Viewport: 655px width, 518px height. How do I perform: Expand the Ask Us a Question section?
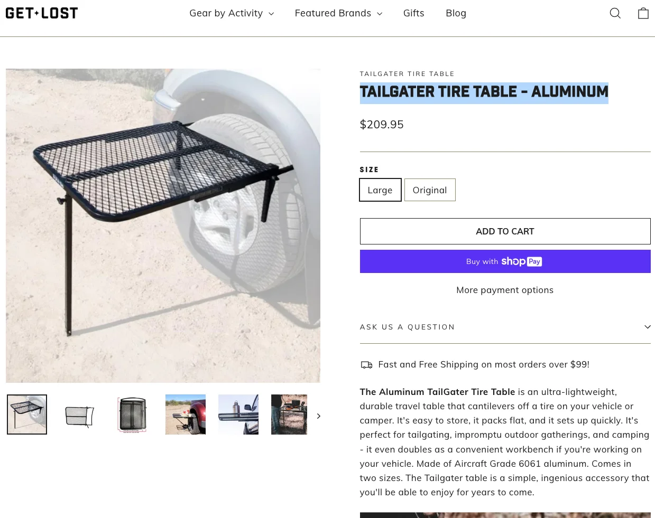tap(505, 327)
